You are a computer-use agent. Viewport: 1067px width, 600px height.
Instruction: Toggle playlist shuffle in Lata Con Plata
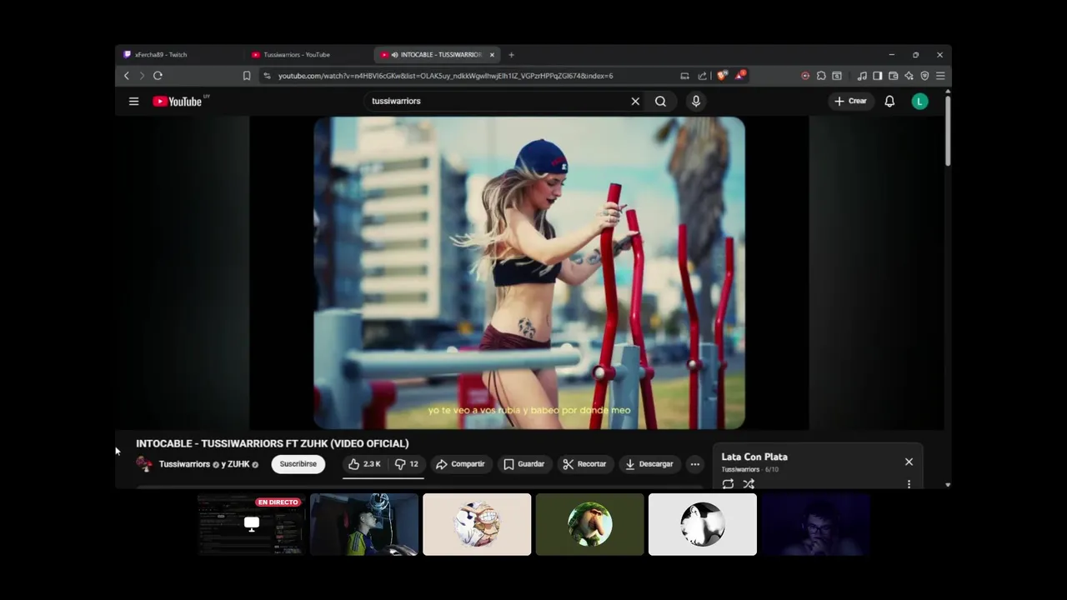coord(749,483)
